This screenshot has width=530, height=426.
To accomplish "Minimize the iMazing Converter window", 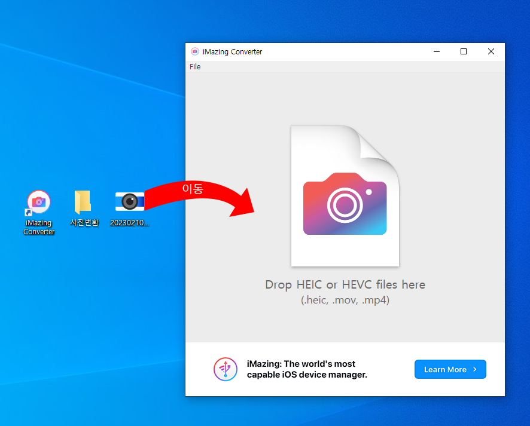I will (437, 51).
